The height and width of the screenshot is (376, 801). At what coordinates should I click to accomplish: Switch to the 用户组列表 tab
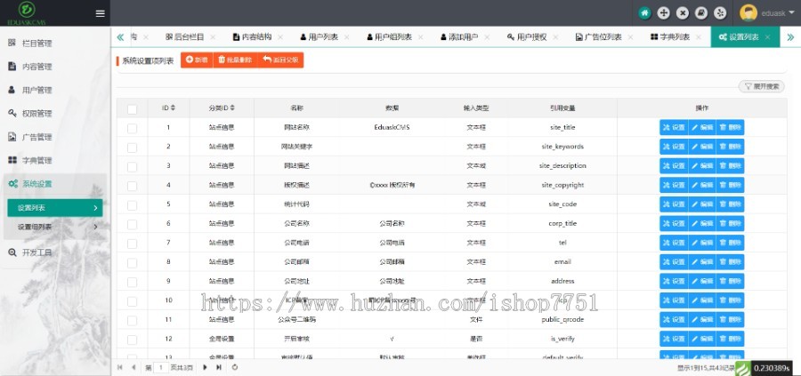tap(389, 37)
